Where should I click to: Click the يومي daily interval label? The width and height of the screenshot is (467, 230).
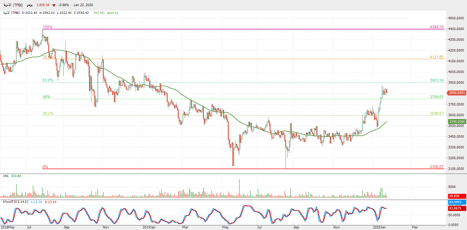[x=29, y=5]
